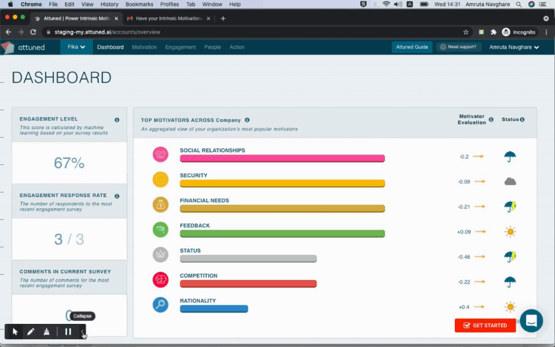Select the pen annotation tool
This screenshot has width=555, height=347.
[30, 332]
